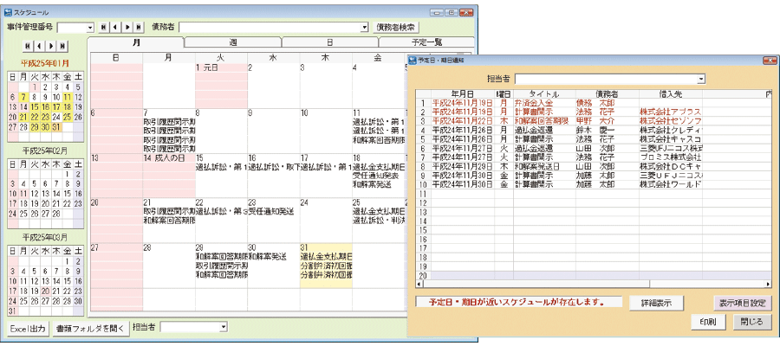780x346 pixels.
Task: Click the Excel出力 button
Action: tap(28, 328)
